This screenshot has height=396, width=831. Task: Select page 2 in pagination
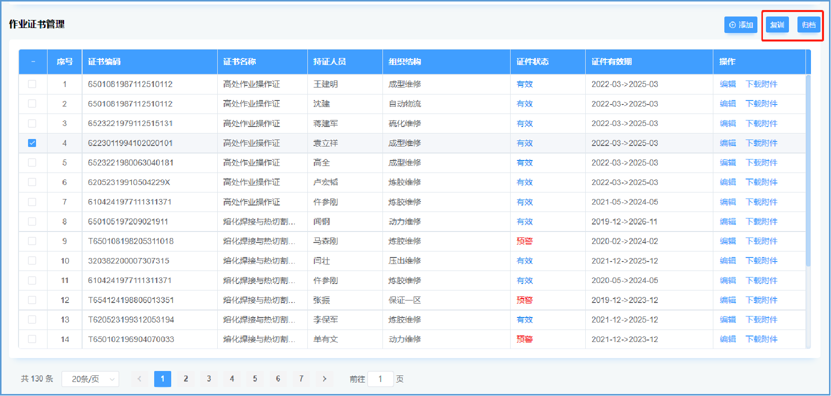click(x=186, y=379)
